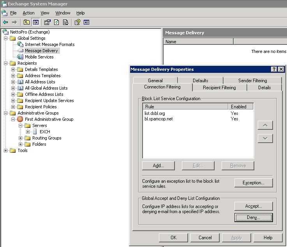
Task: Click the Routing Groups folder icon
Action: (x=28, y=138)
